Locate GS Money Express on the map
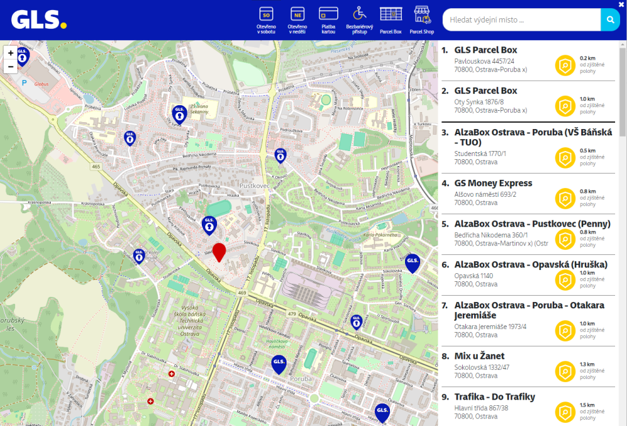 click(x=565, y=198)
